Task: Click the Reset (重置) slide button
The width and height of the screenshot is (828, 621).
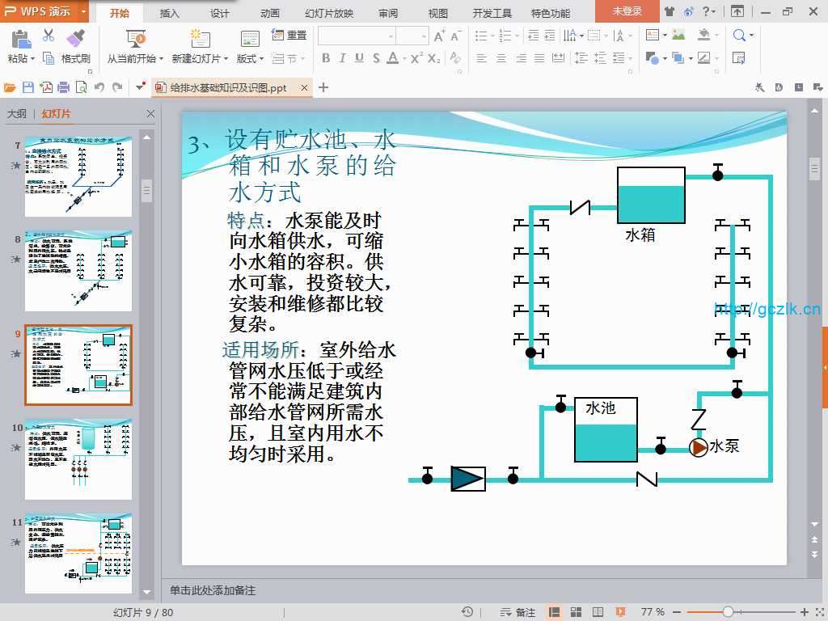Action: coord(289,36)
